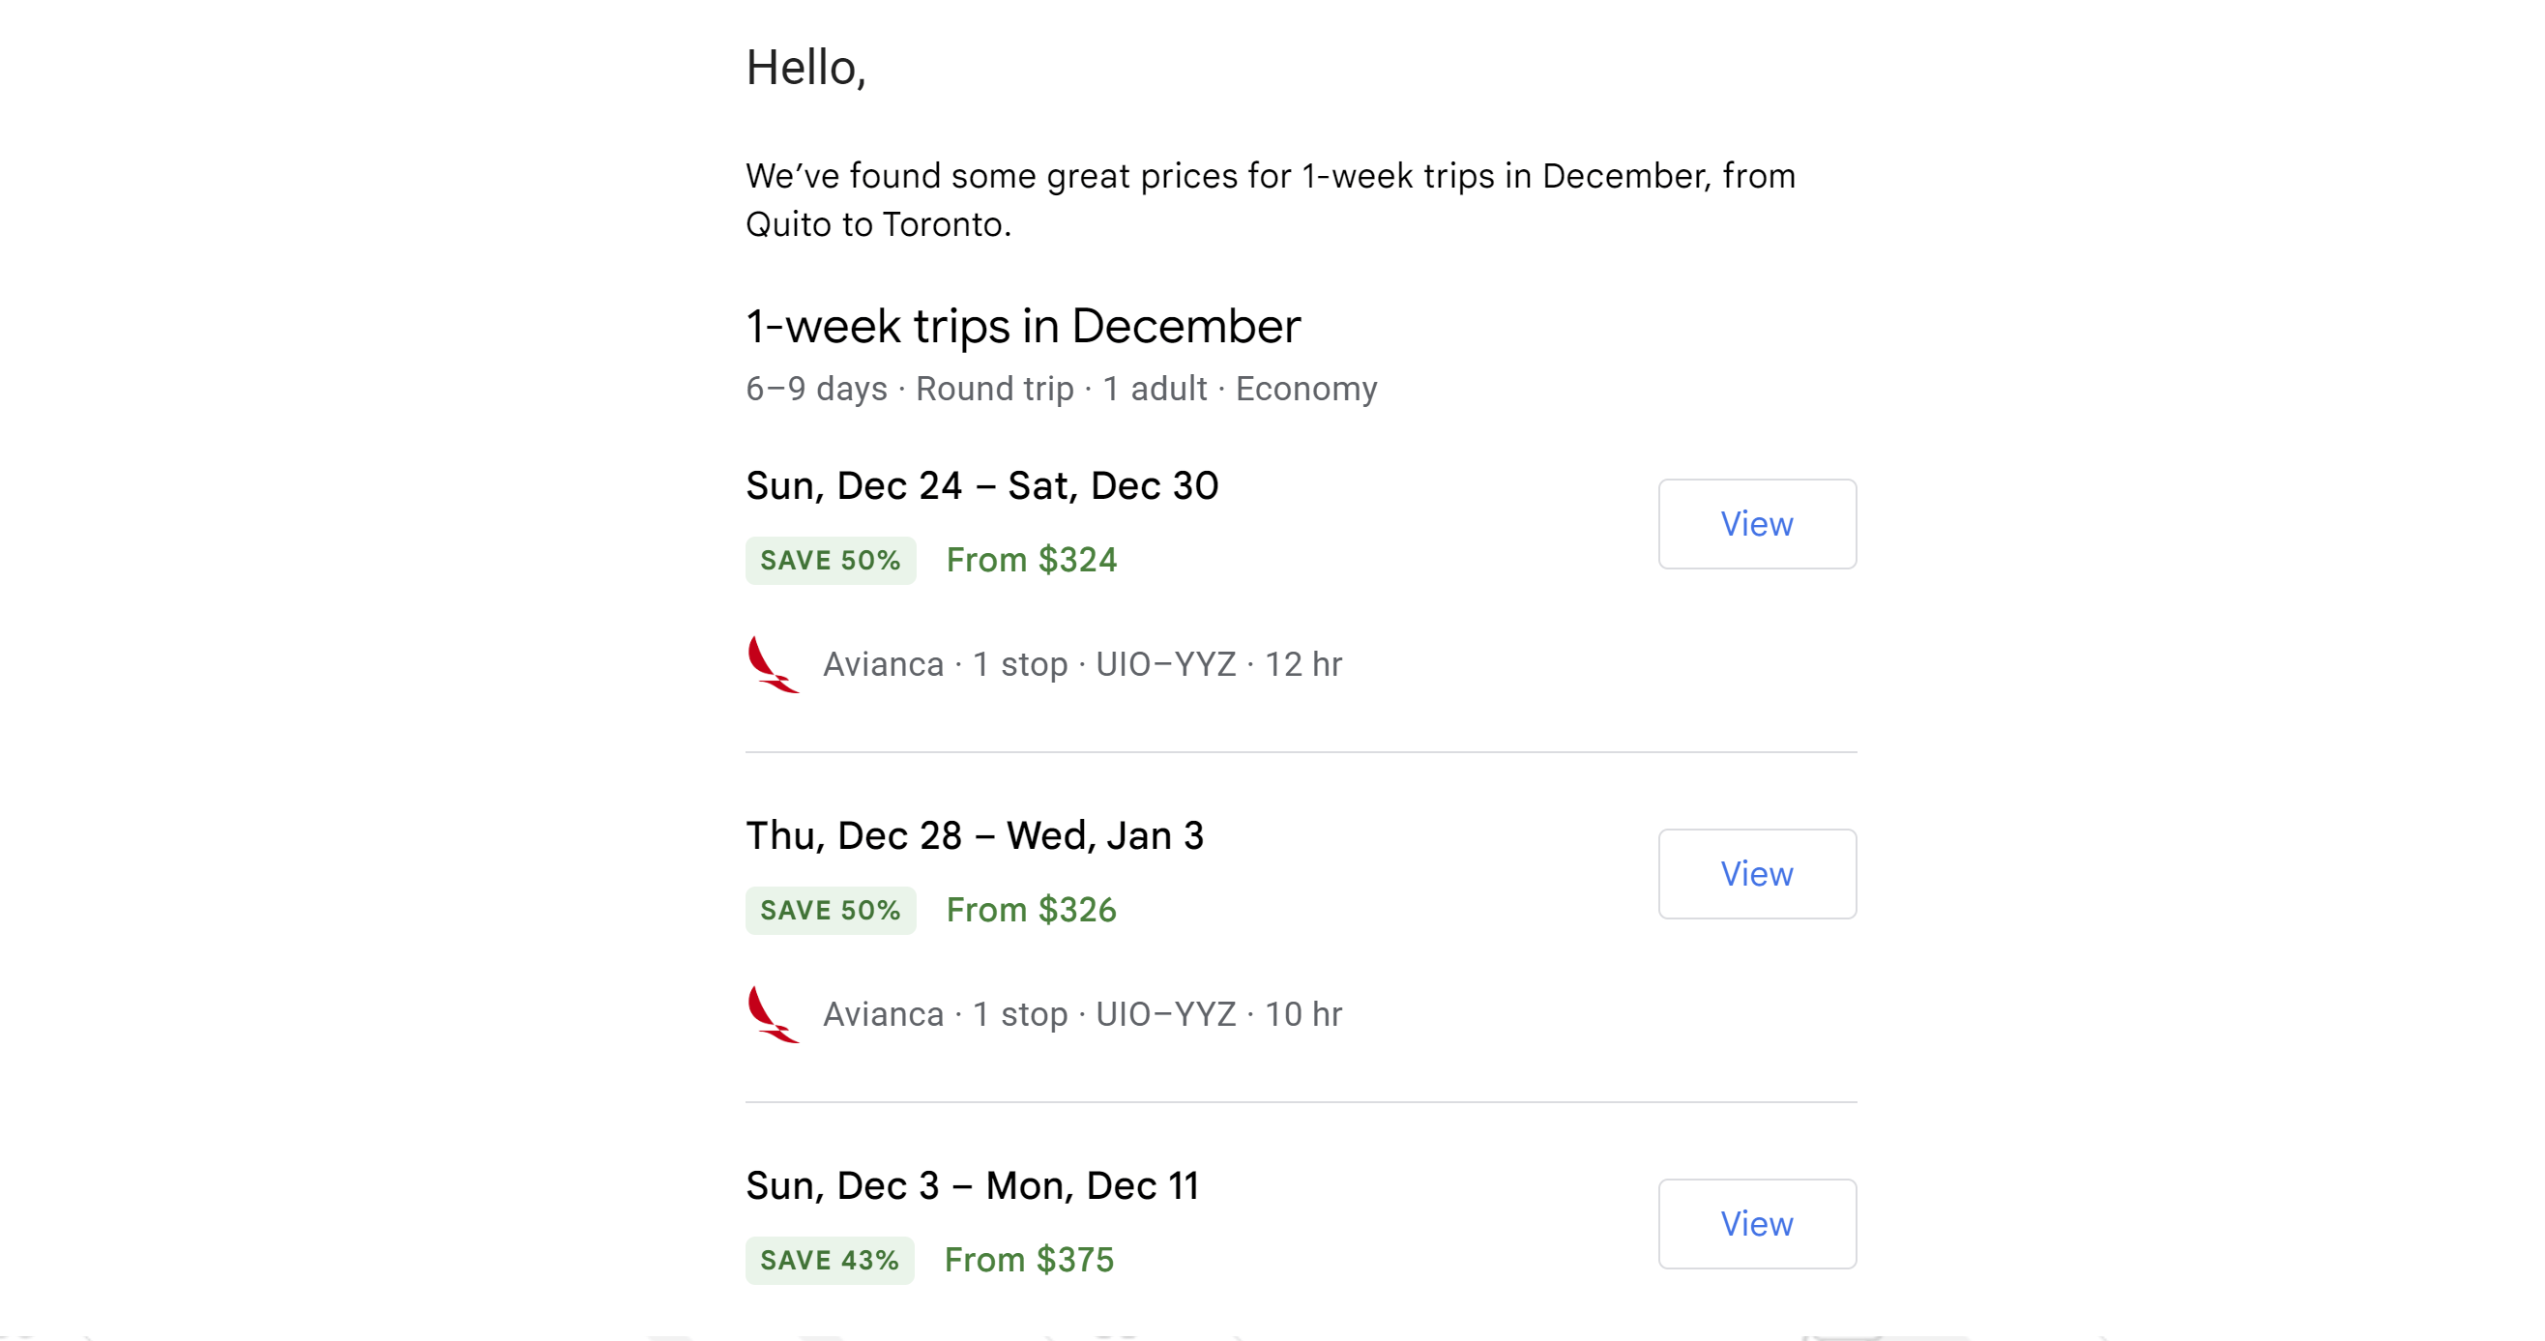Click the "1-week trips in December" title
This screenshot has width=2545, height=1341.
pos(1023,326)
